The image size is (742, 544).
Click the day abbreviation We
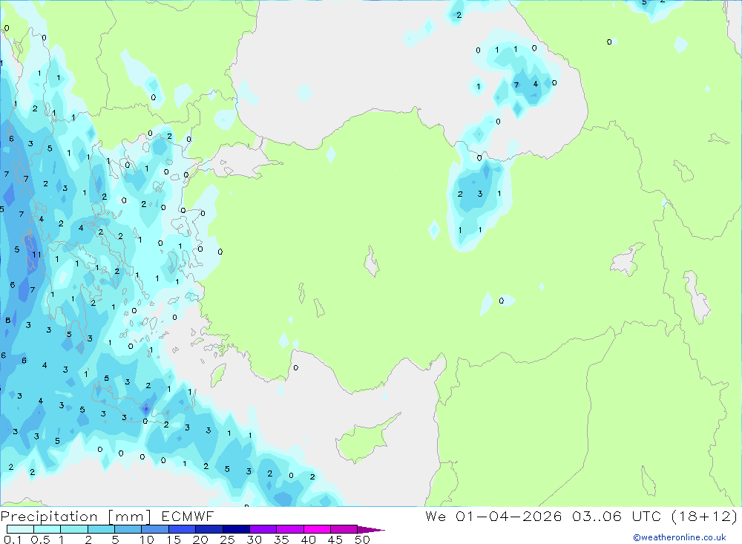tap(436, 517)
